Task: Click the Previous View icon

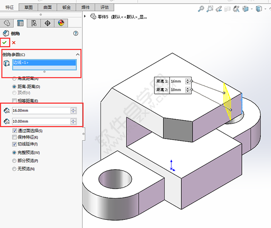Action: point(219,9)
